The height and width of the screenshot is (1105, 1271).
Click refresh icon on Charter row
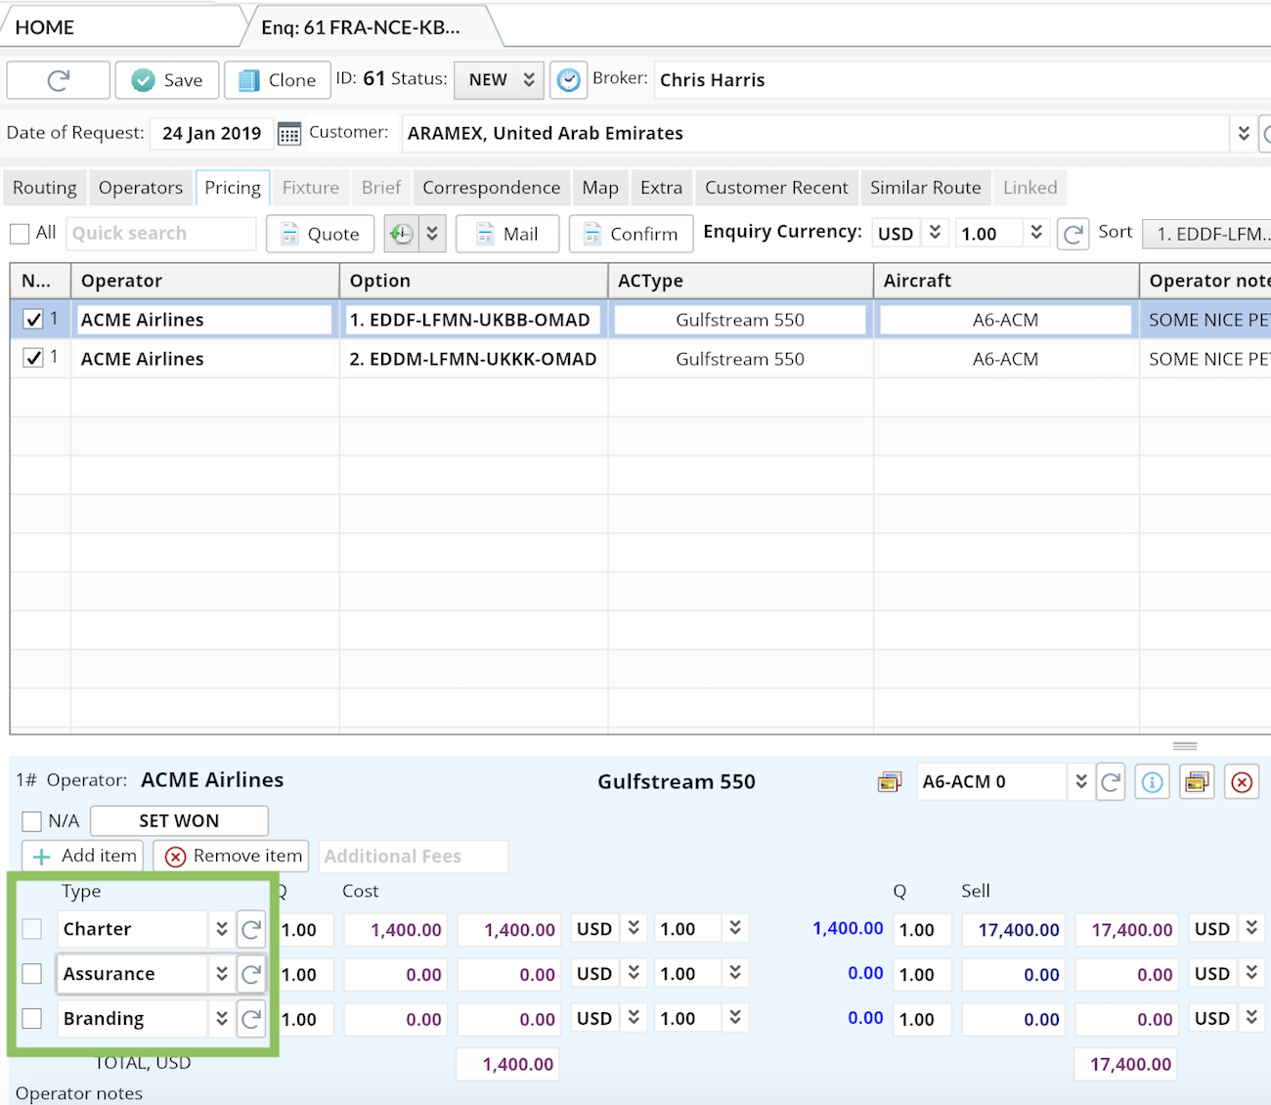(x=251, y=929)
